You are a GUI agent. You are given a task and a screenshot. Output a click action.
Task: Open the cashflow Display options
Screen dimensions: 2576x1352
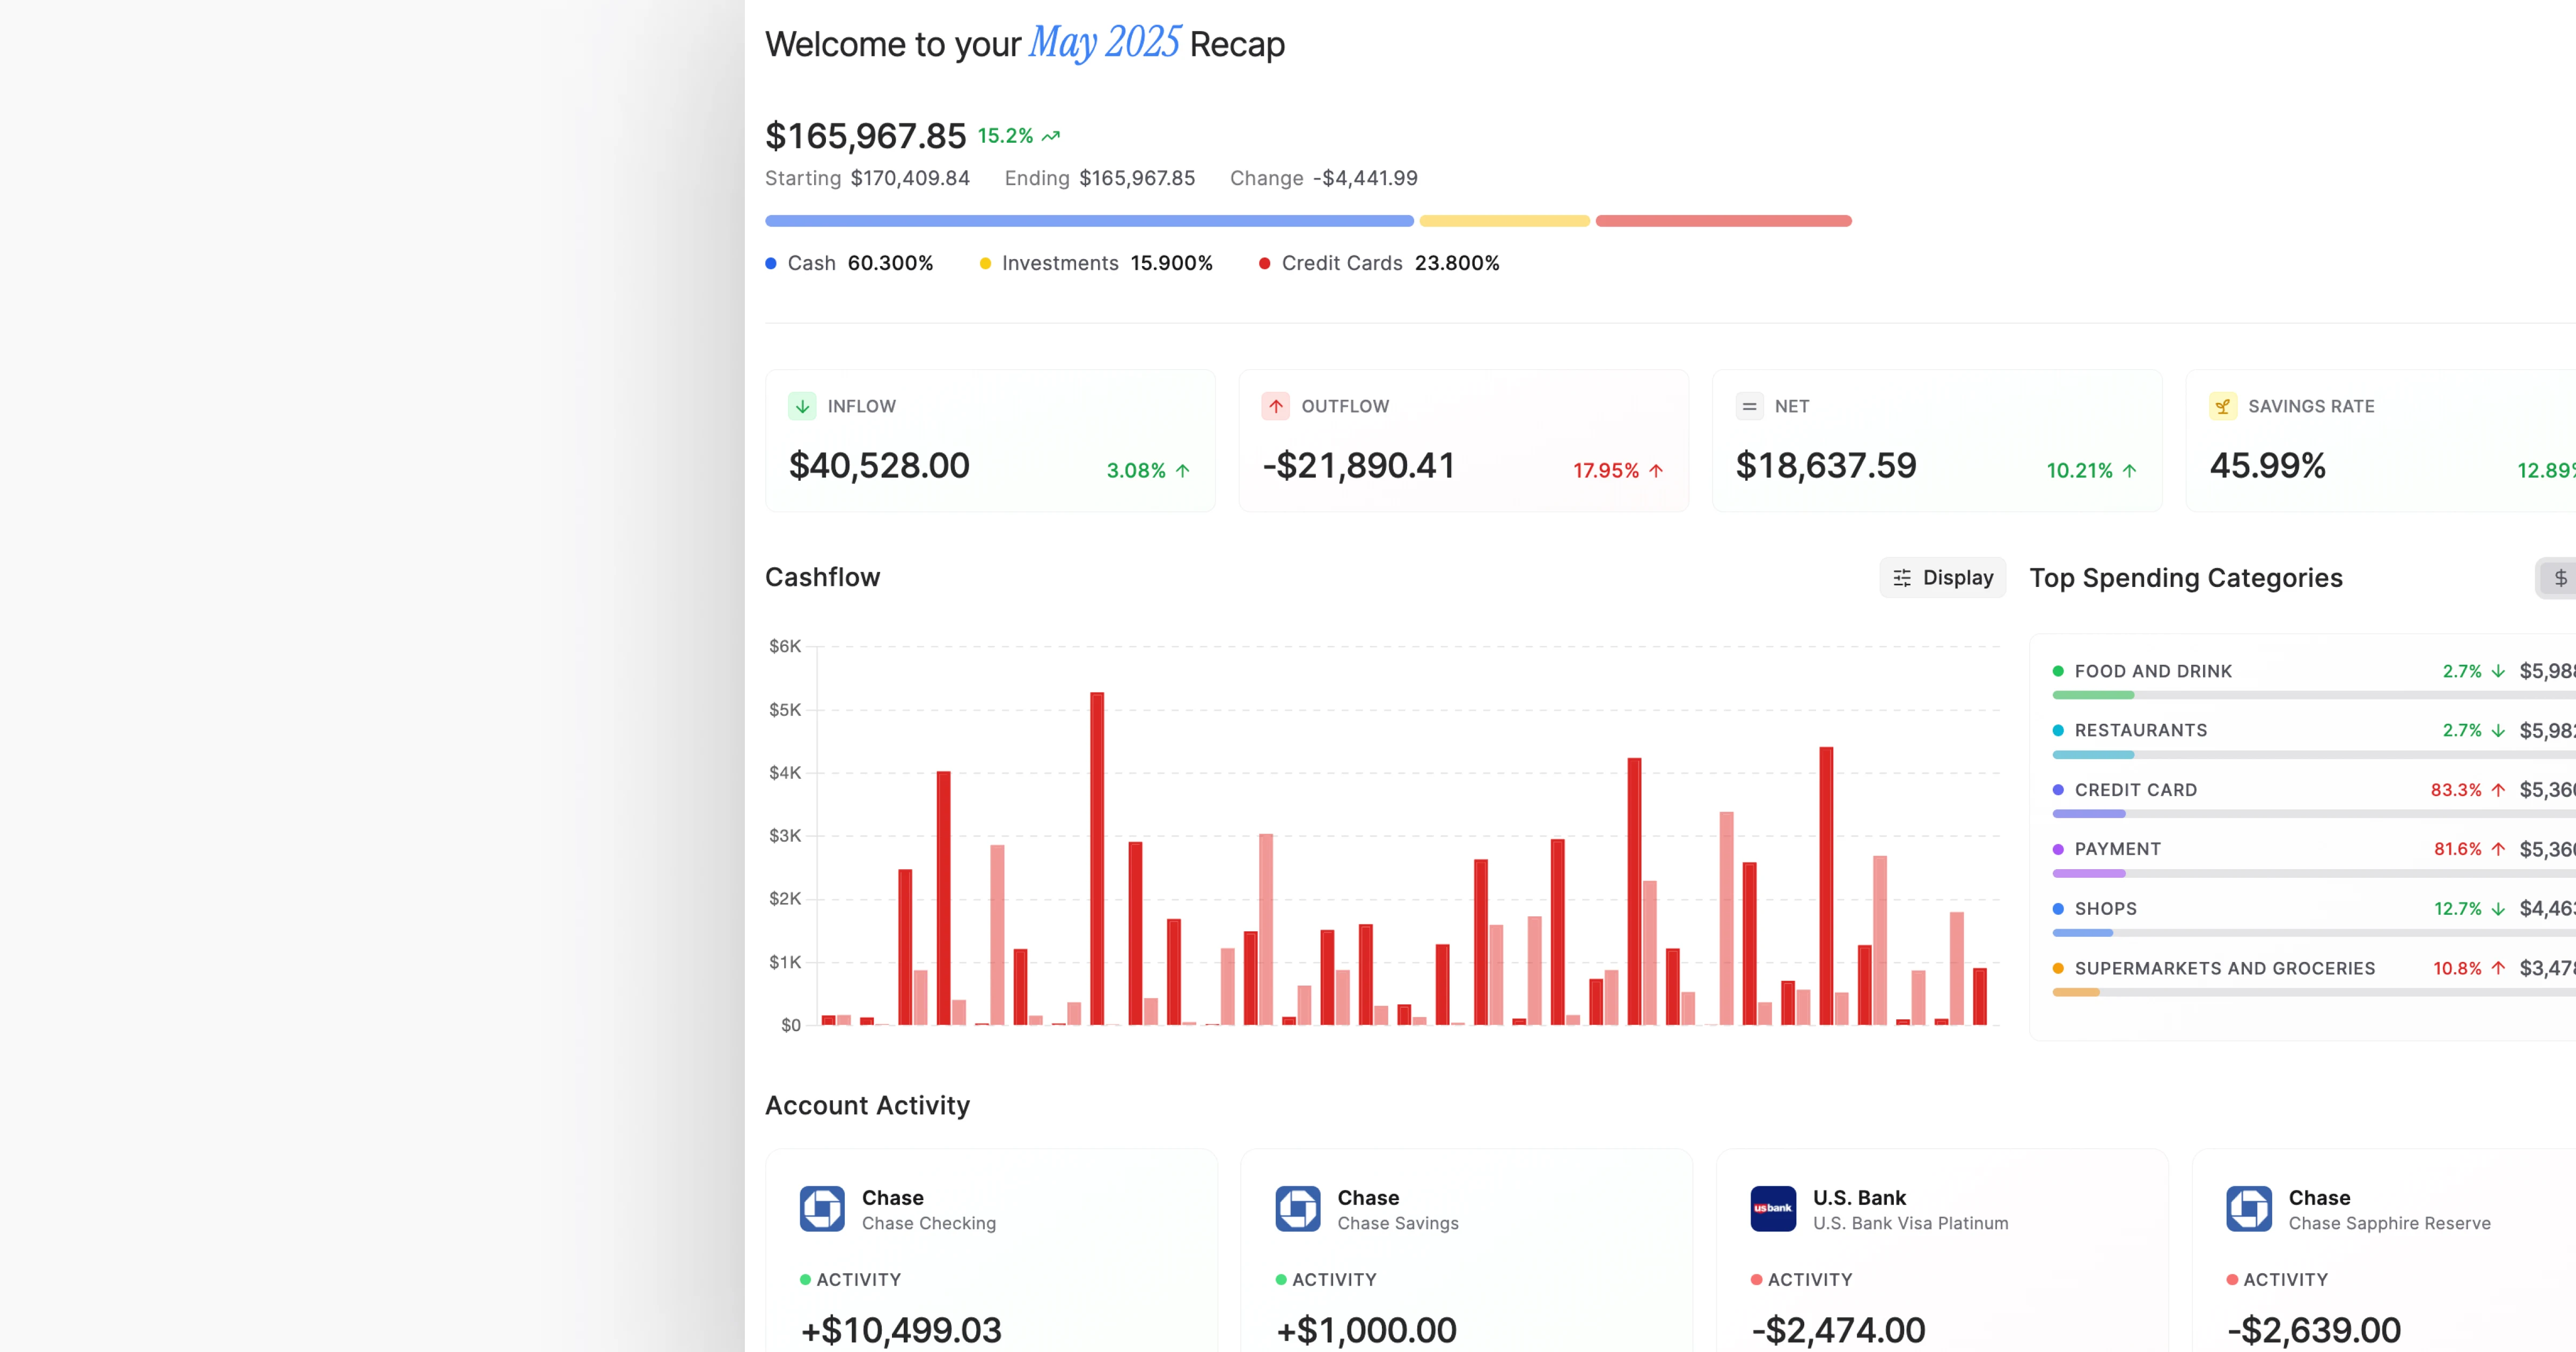(x=1942, y=578)
